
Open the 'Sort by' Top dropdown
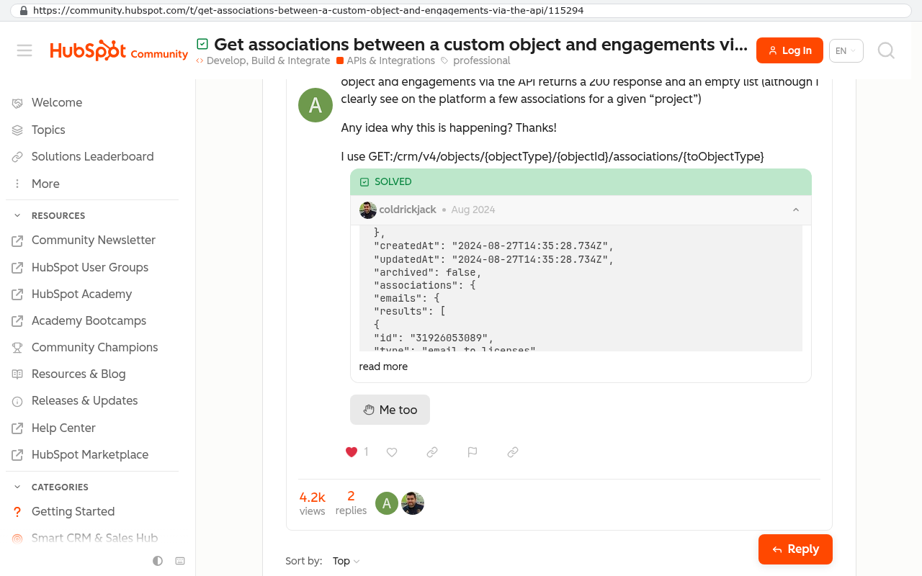346,561
